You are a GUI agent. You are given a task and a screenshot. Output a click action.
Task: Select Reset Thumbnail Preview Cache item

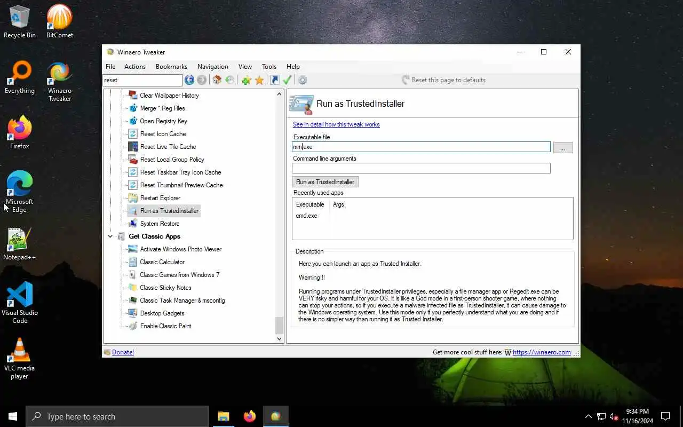(x=181, y=185)
